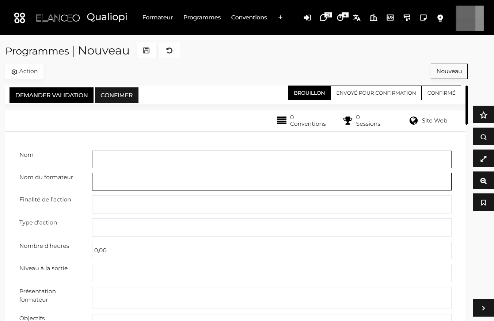494x321 pixels.
Task: Click the bookmark icon in sidebar
Action: click(x=483, y=203)
